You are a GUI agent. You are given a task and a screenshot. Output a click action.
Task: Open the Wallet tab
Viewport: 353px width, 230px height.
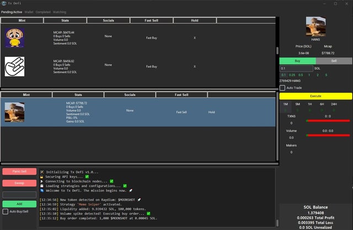pos(29,12)
